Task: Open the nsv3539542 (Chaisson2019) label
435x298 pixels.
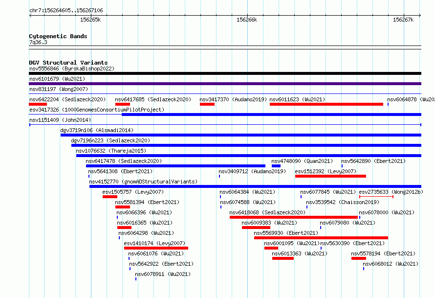Action: tap(343, 202)
